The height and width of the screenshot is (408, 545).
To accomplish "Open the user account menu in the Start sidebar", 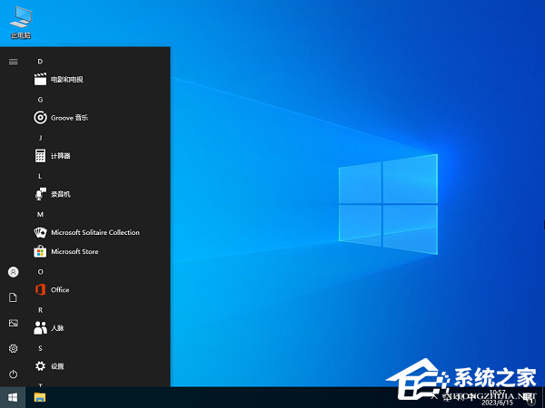I will click(x=13, y=272).
